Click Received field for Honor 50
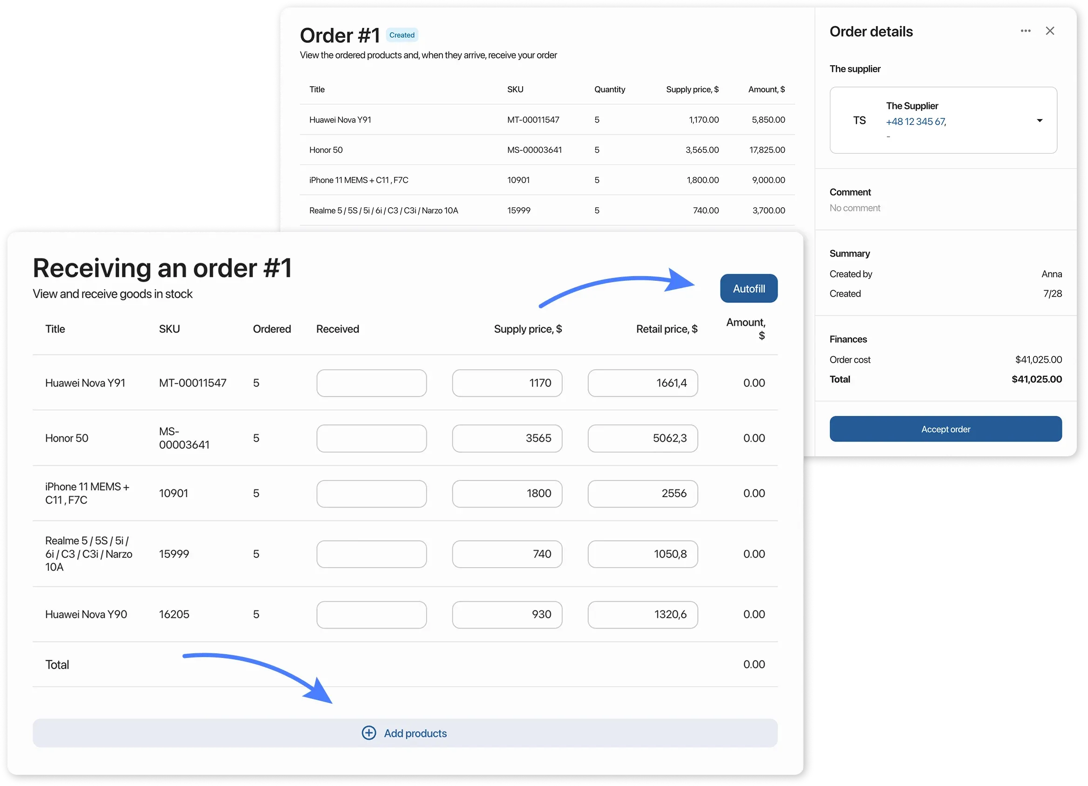This screenshot has height=786, width=1088. [371, 438]
